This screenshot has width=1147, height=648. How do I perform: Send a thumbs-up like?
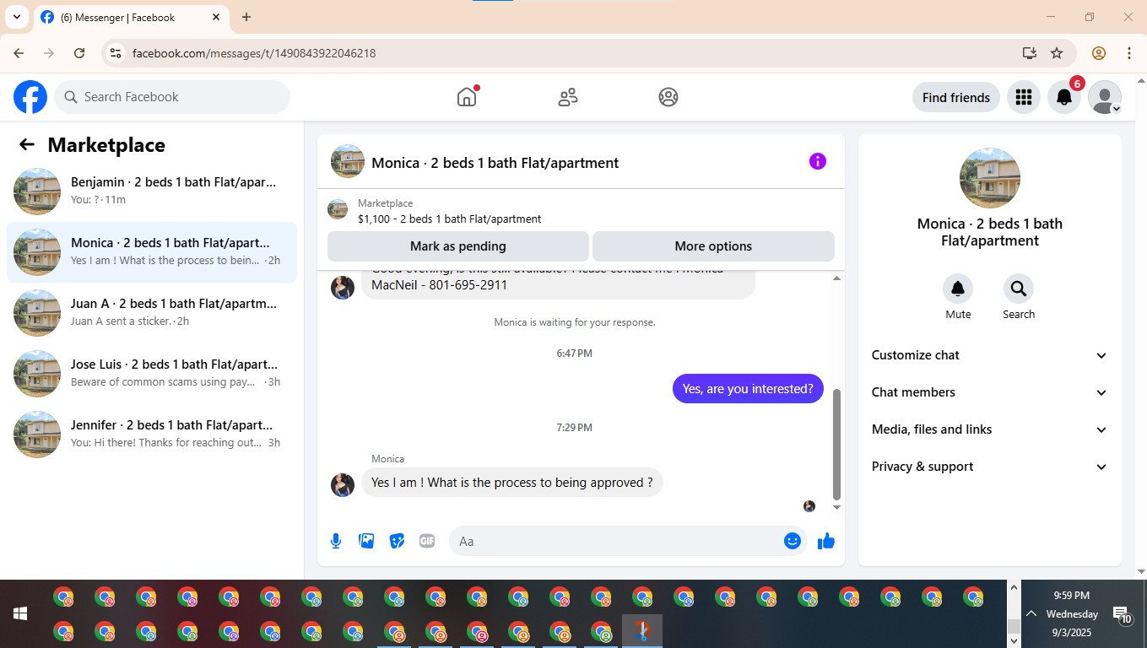pyautogui.click(x=826, y=541)
